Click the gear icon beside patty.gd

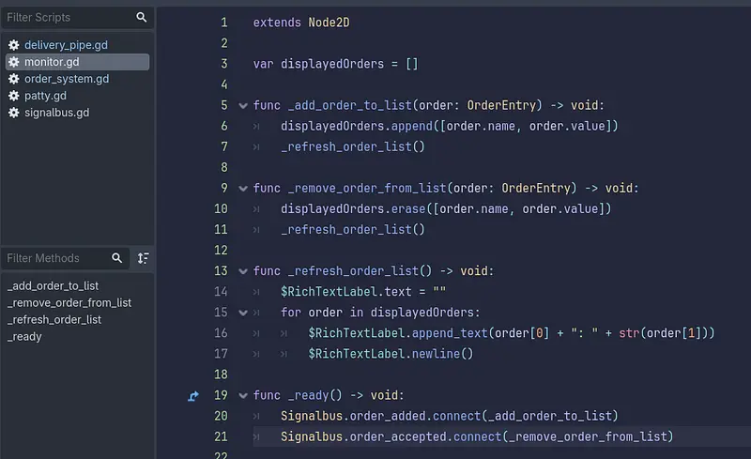[x=13, y=96]
